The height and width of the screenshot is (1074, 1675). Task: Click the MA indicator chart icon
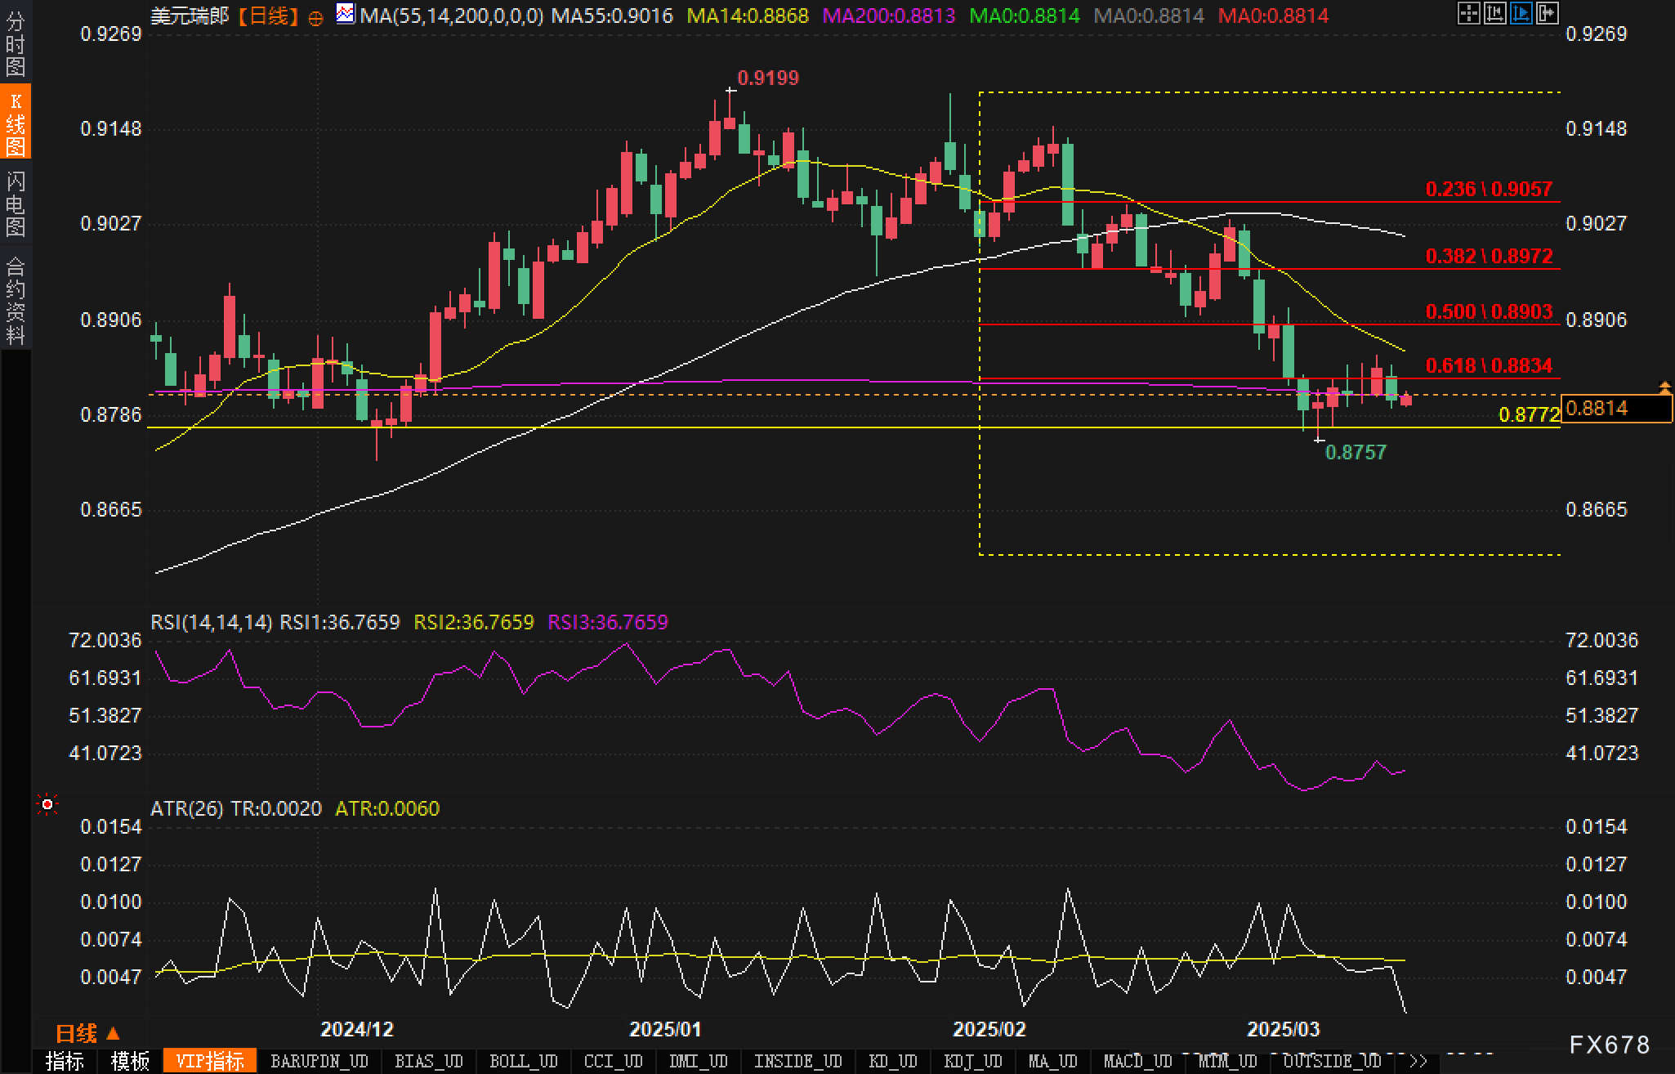pyautogui.click(x=346, y=14)
